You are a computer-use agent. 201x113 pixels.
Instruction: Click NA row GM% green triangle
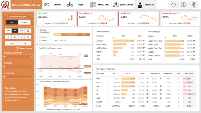click(148, 86)
